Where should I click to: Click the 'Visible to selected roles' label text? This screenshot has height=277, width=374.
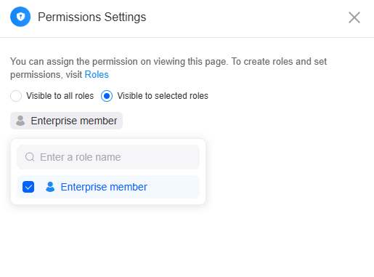click(x=163, y=96)
